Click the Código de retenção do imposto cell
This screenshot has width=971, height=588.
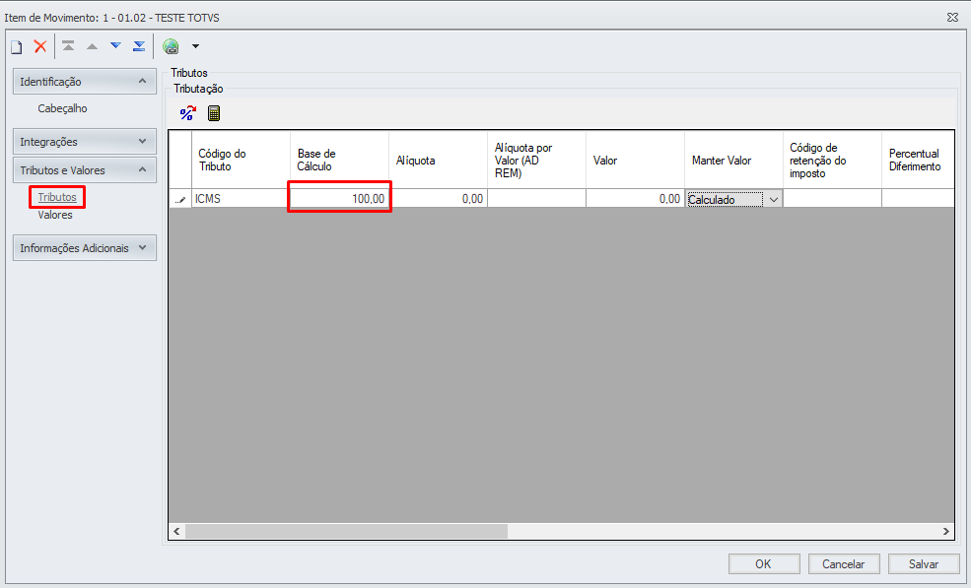[832, 199]
